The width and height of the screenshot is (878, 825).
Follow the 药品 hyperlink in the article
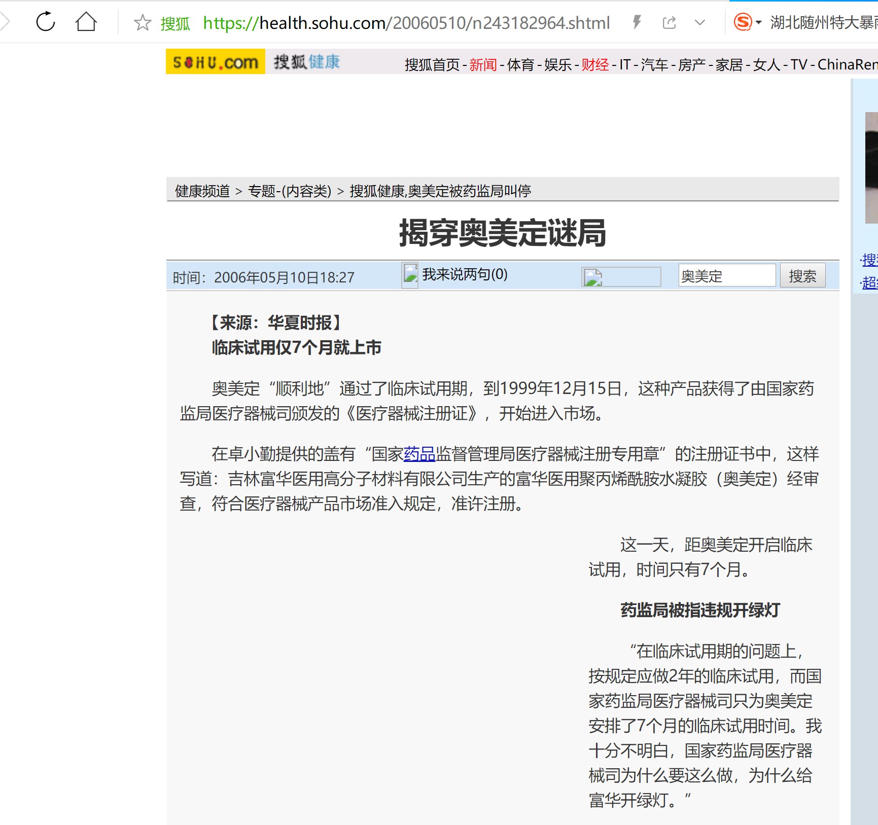point(419,454)
